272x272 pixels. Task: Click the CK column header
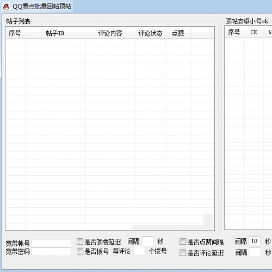[254, 32]
